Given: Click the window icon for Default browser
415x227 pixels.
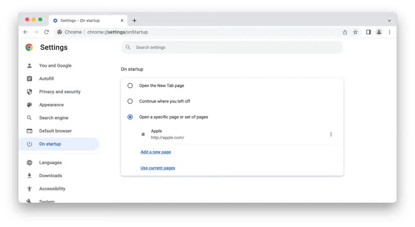Looking at the screenshot, I should coord(29,131).
